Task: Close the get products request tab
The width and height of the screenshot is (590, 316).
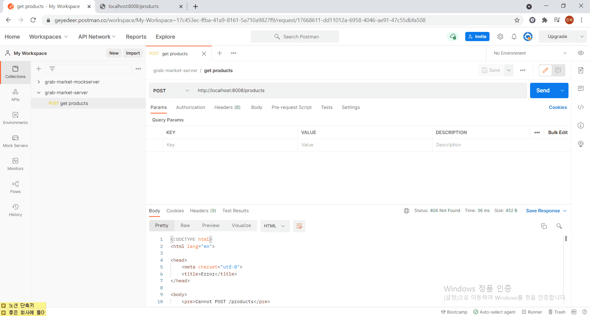Action: (204, 54)
